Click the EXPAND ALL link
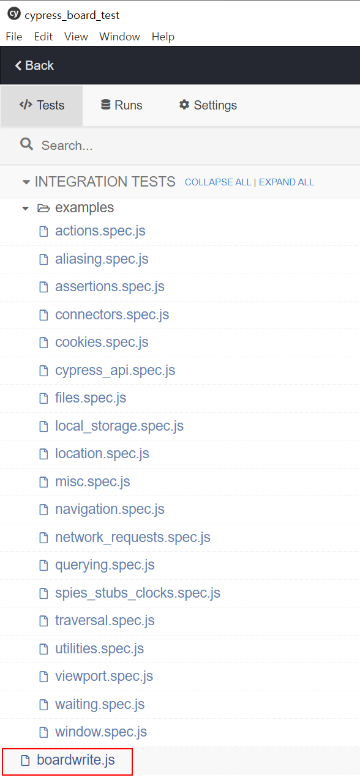 point(287,182)
